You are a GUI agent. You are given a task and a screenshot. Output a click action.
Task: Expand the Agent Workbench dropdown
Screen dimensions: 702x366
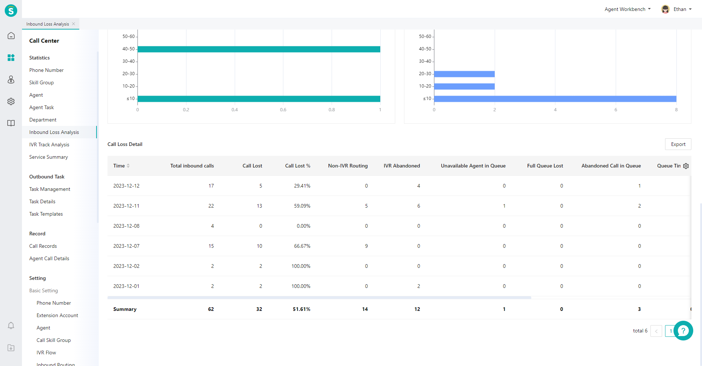[x=627, y=9]
